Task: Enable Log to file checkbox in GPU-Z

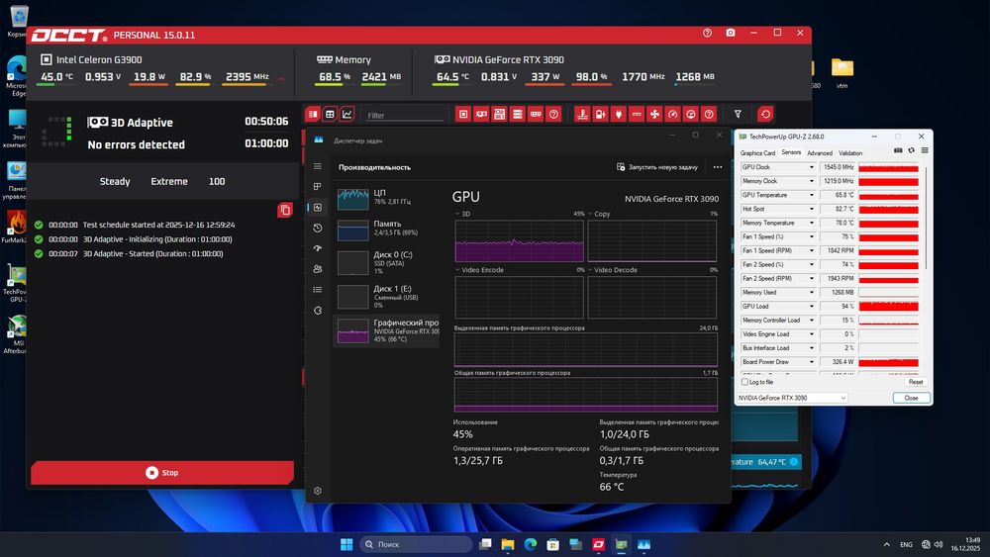Action: (x=744, y=382)
